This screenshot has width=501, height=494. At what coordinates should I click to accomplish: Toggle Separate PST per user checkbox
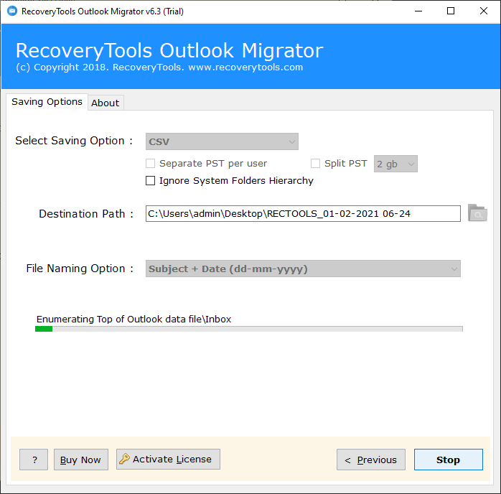[150, 163]
